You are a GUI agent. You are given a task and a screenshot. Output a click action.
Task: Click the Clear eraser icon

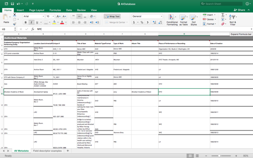click(223, 24)
